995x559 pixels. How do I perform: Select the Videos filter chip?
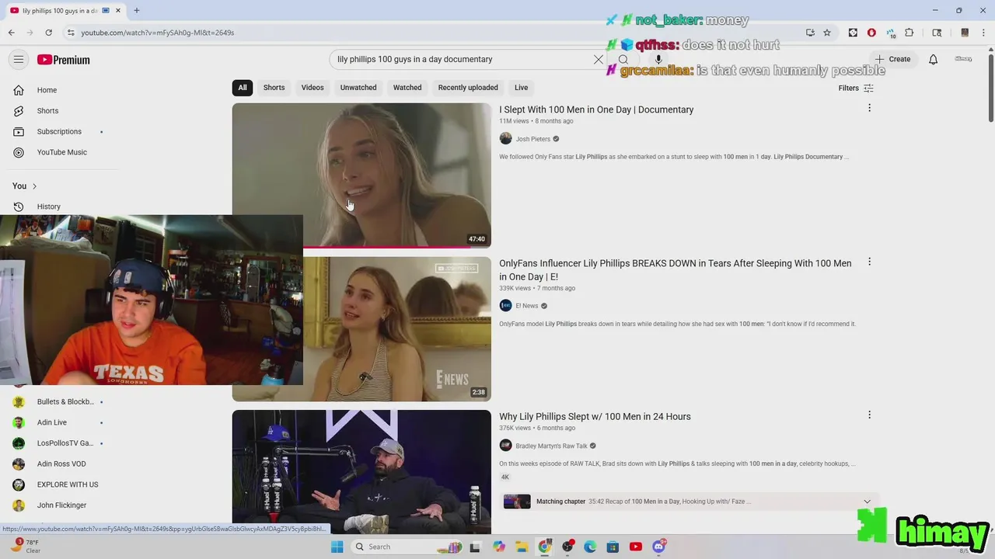point(312,88)
